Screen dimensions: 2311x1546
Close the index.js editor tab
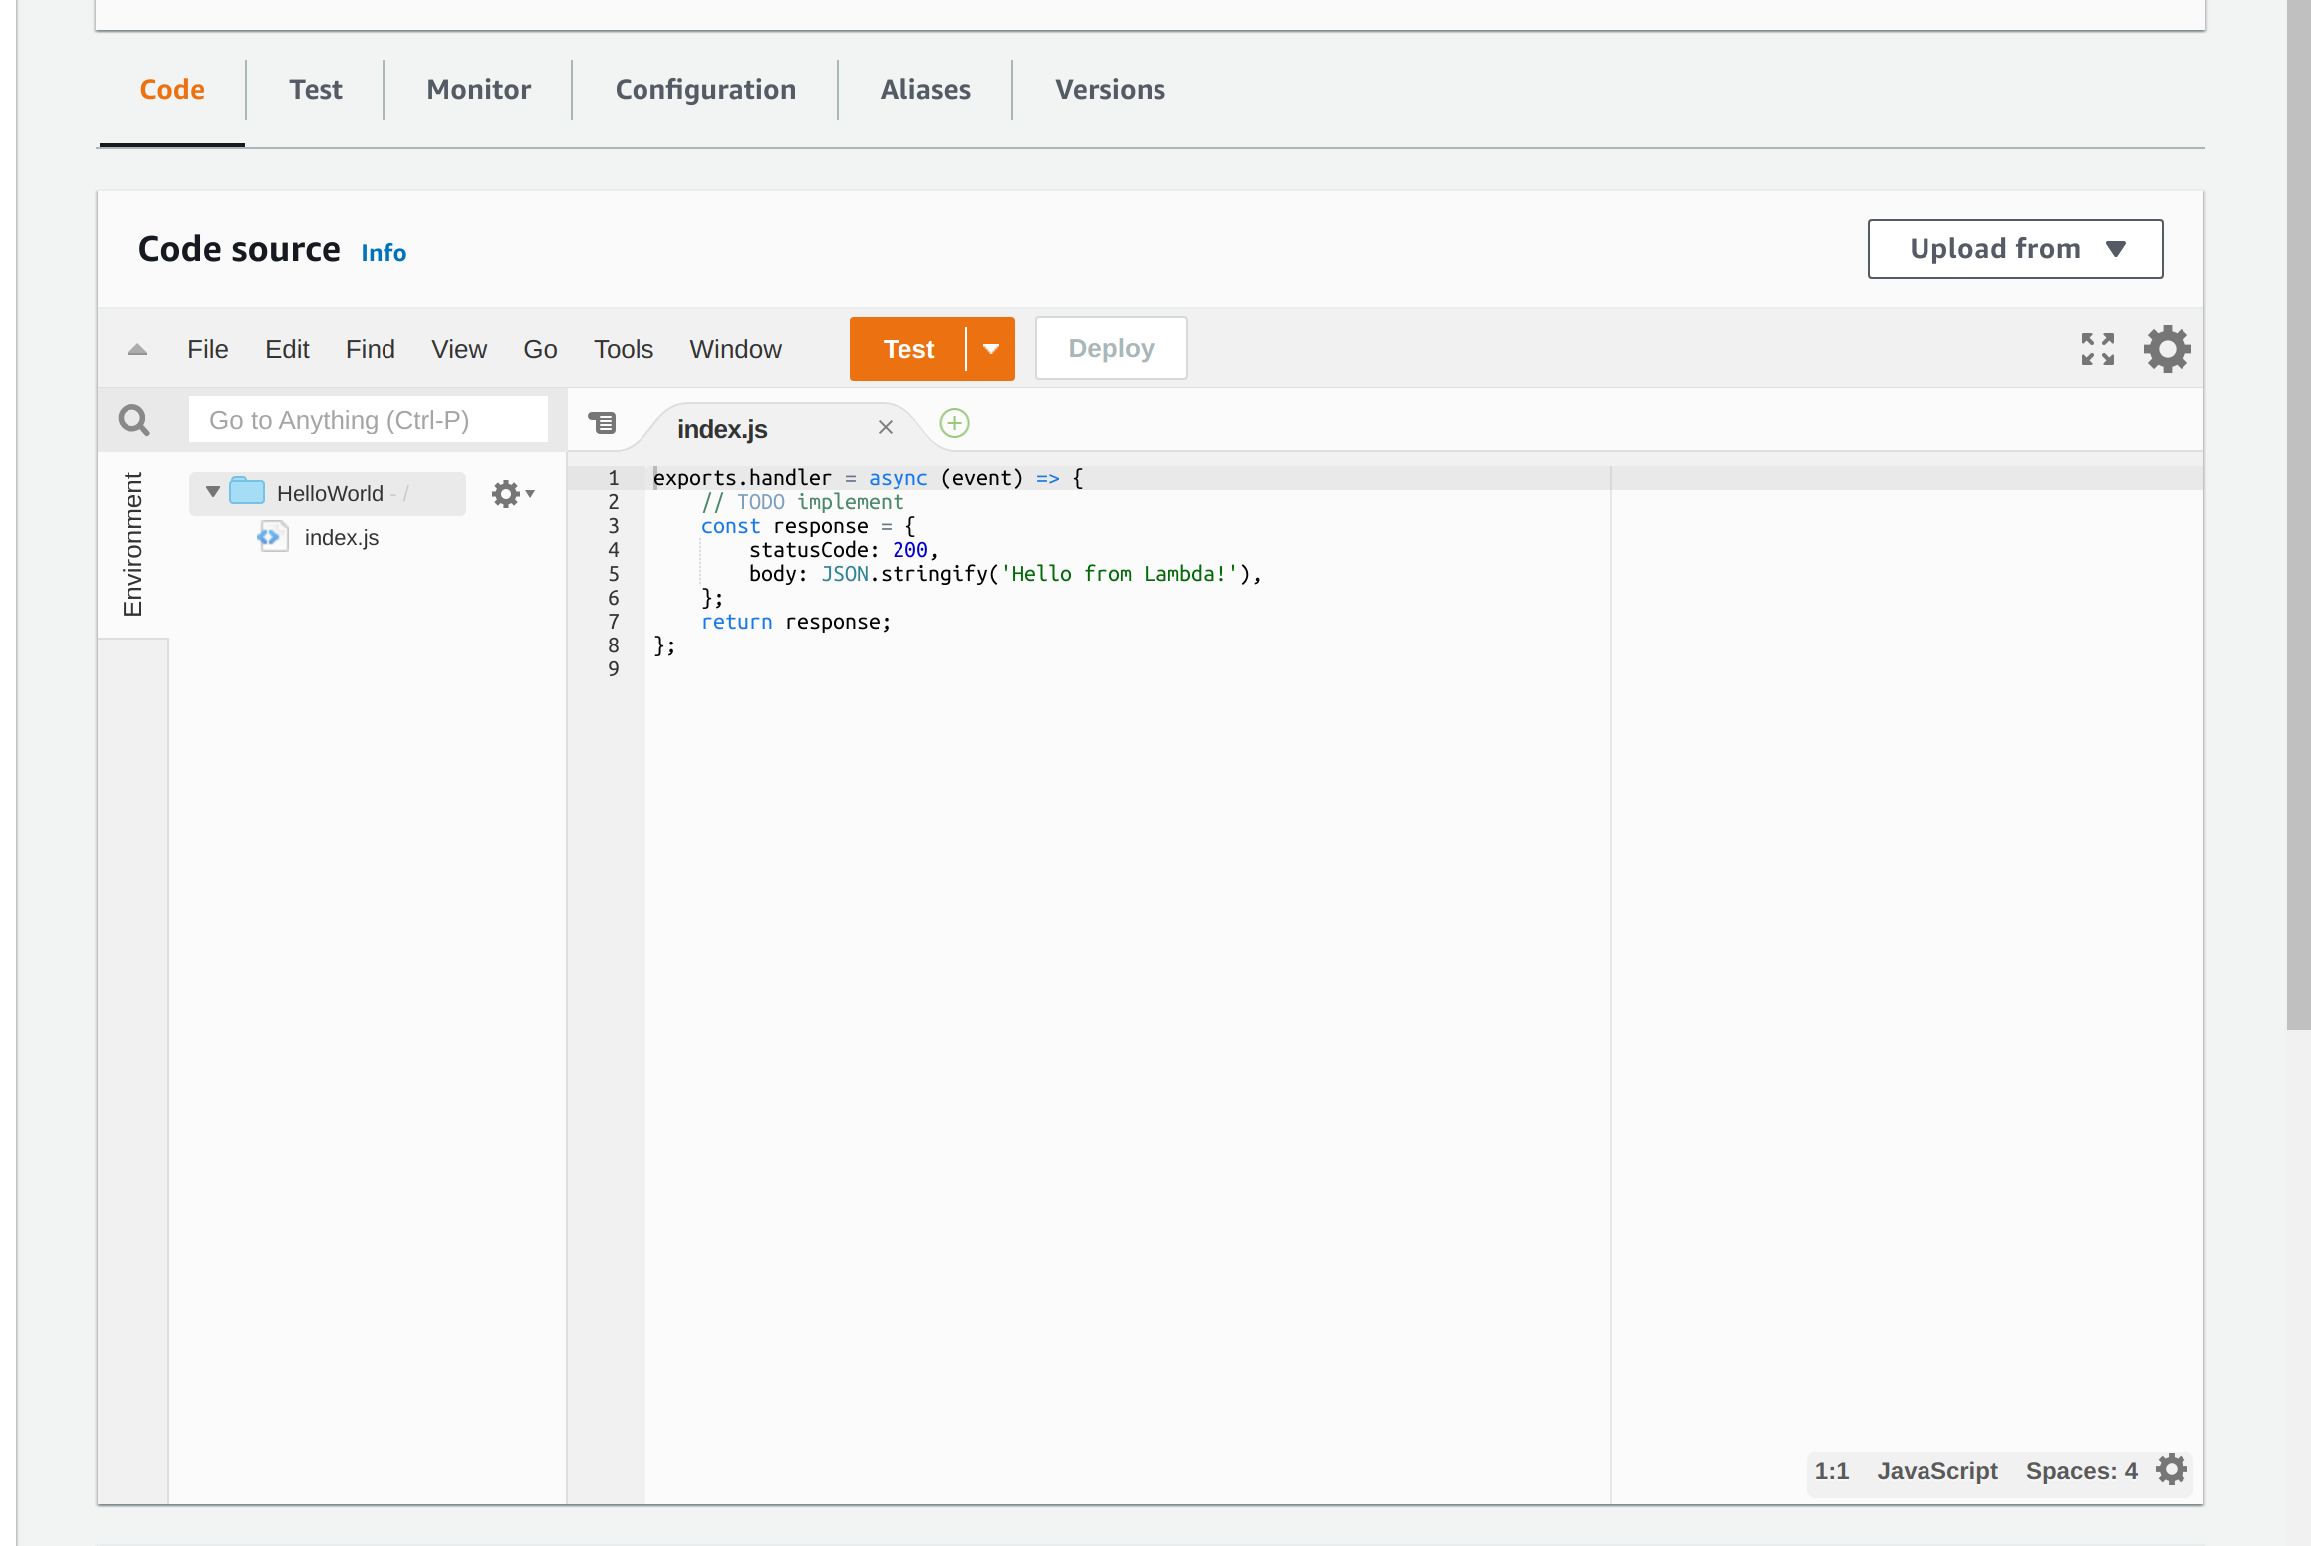885,427
